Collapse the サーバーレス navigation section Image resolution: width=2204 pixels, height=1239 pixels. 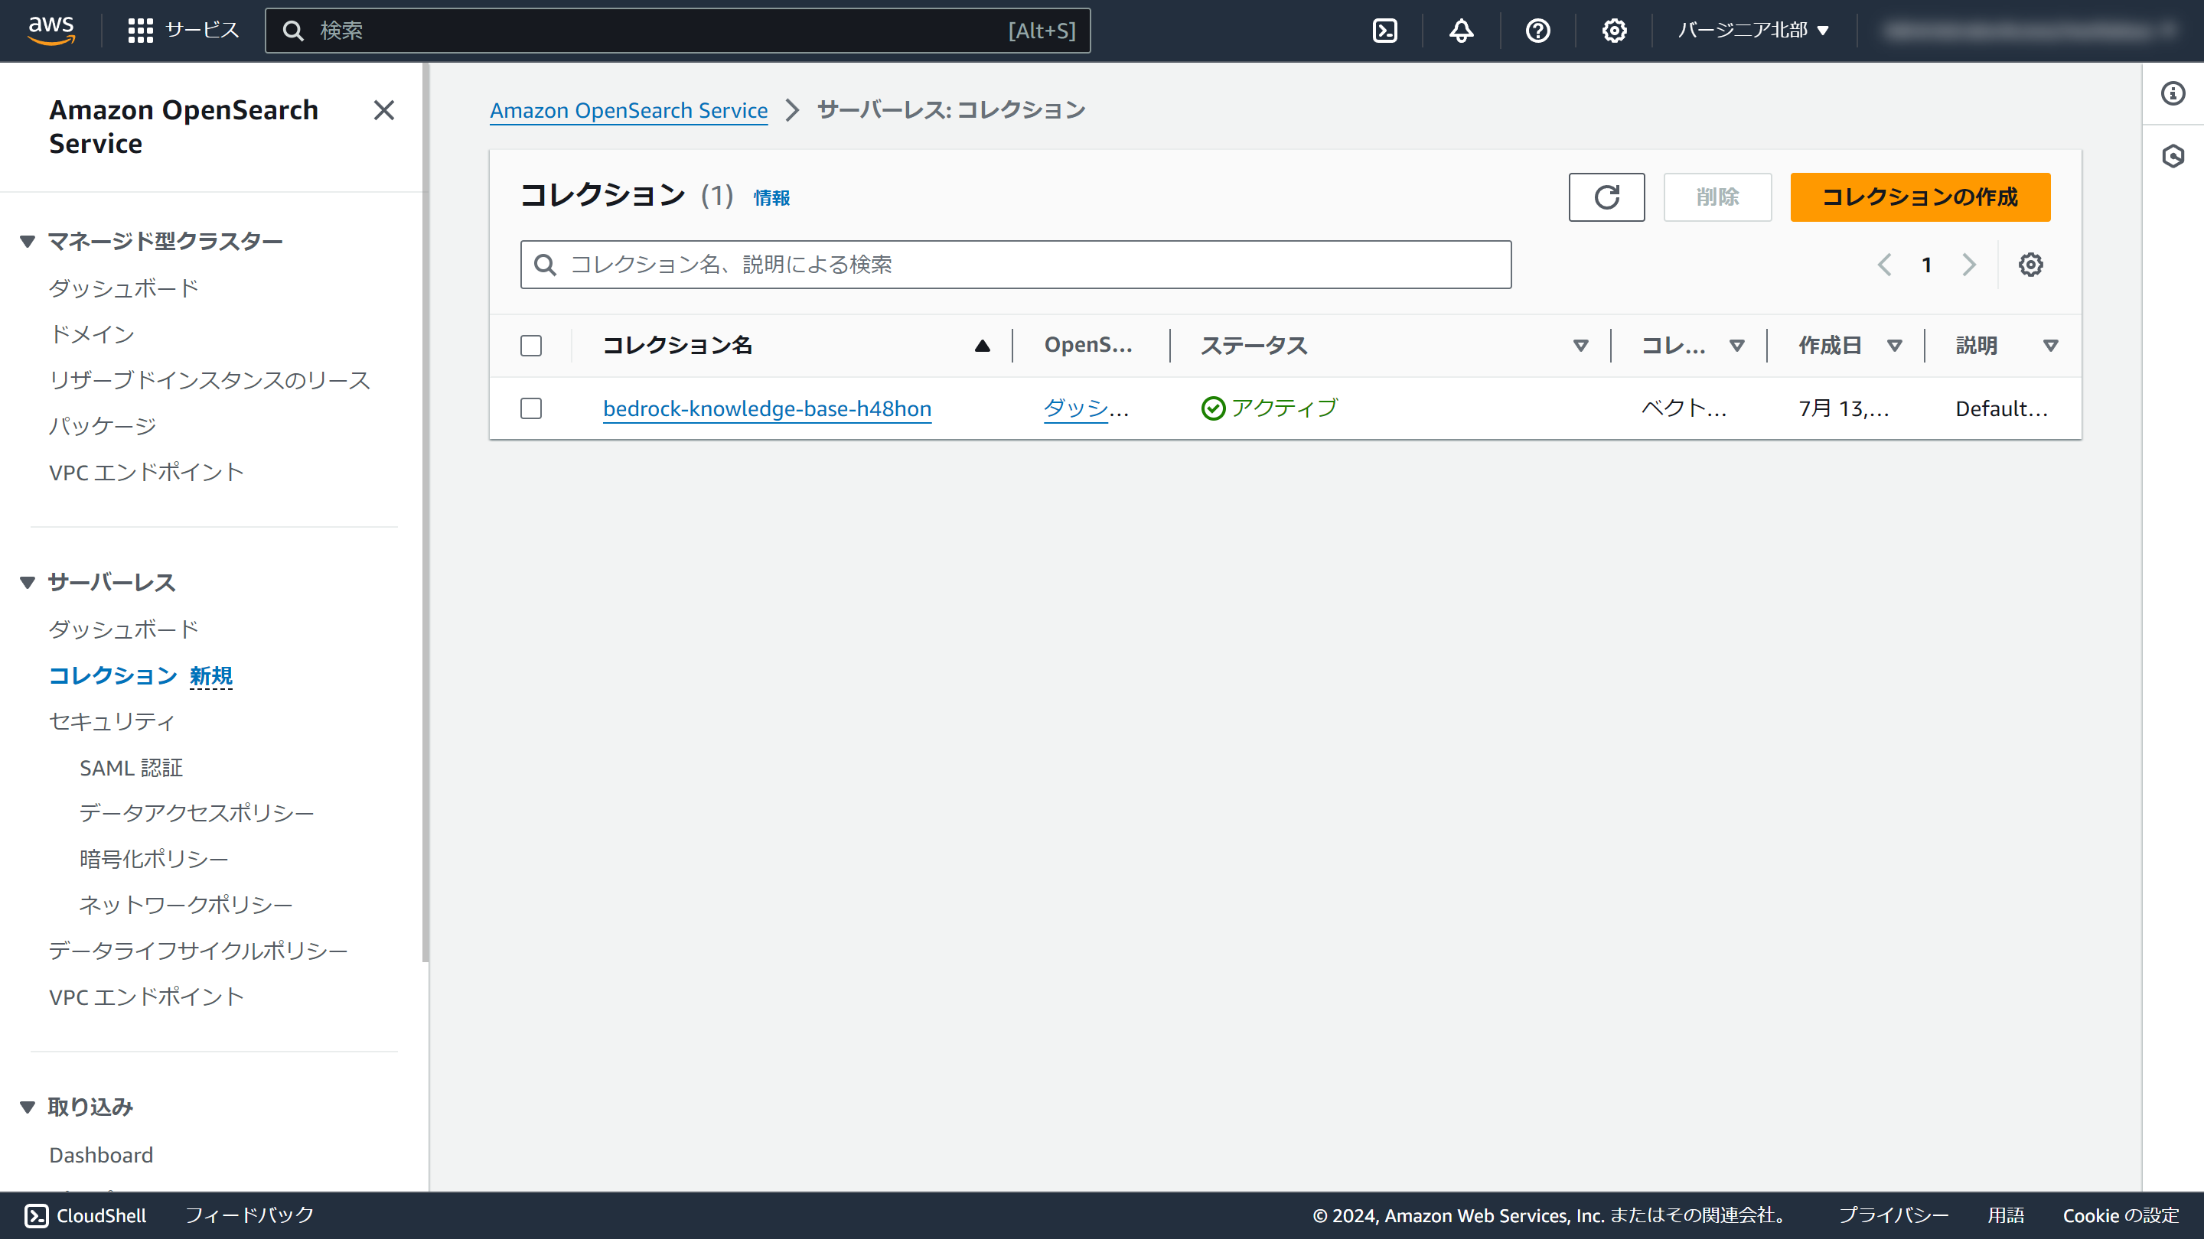click(28, 583)
